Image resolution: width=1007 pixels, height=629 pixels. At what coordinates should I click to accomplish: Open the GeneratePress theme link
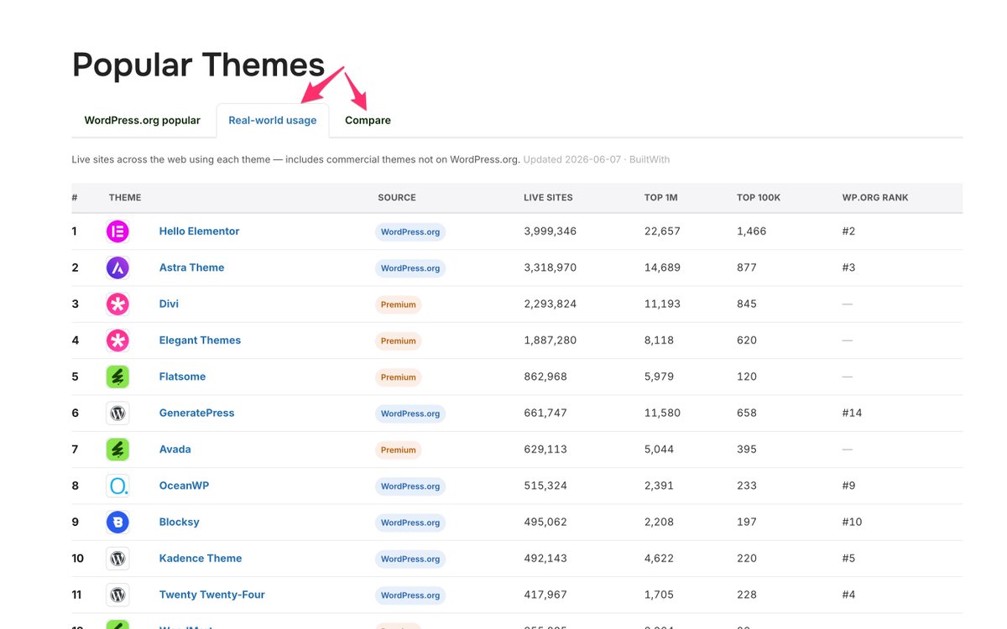[197, 413]
